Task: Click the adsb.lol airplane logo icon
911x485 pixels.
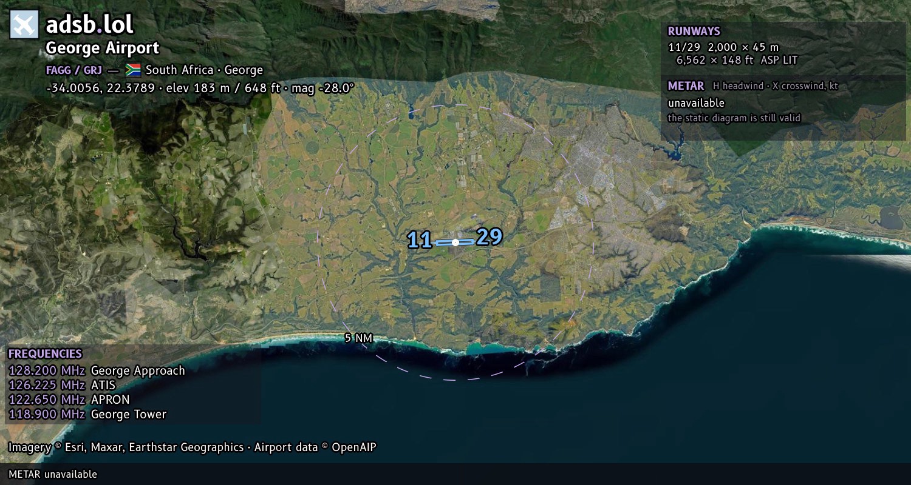Action: 24,24
